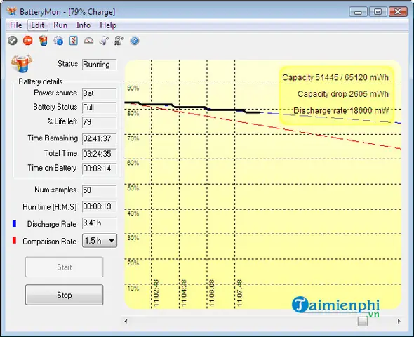414x337 pixels.
Task: Click the 11:06:08 time label on graph
Action: pos(212,293)
